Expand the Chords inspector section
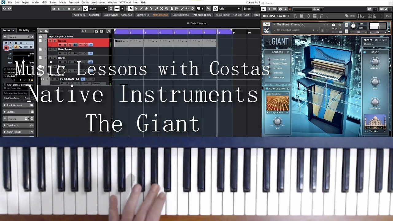This screenshot has width=393, height=221. (x=18, y=112)
